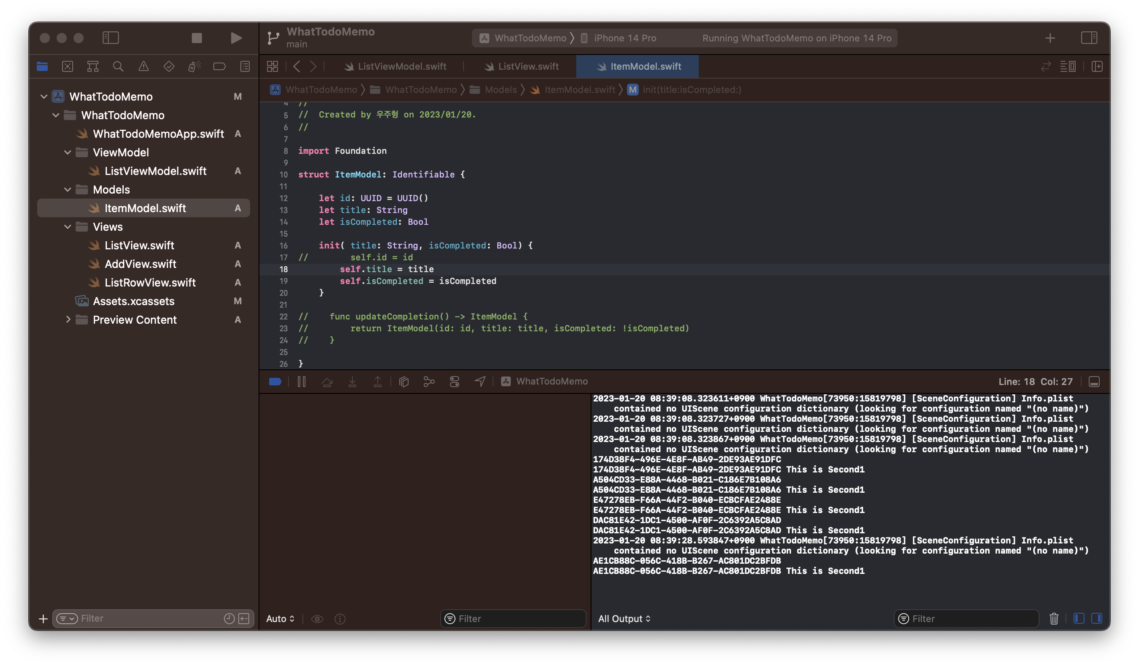This screenshot has height=666, width=1139.
Task: Toggle the variables view pane
Action: (1079, 618)
